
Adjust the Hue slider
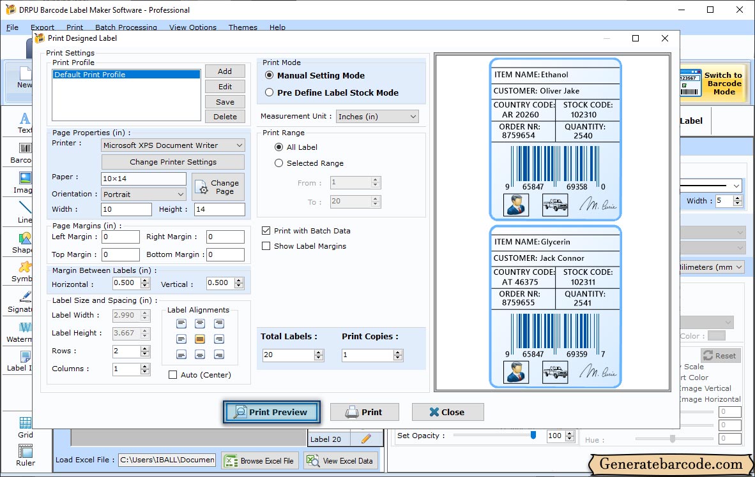(x=672, y=439)
